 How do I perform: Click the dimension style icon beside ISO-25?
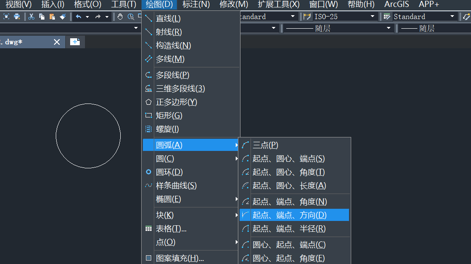pyautogui.click(x=307, y=17)
